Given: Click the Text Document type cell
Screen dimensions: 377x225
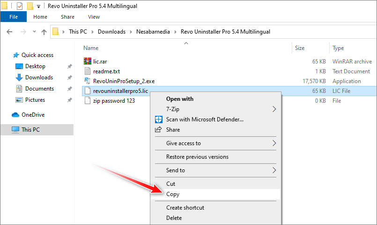Looking at the screenshot, I should click(351, 71).
